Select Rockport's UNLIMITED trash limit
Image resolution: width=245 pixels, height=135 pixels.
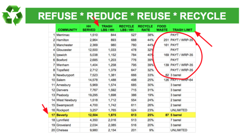[179, 110]
